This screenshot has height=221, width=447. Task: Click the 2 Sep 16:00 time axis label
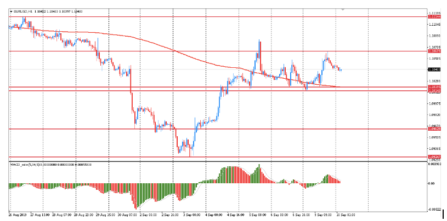tap(169, 215)
